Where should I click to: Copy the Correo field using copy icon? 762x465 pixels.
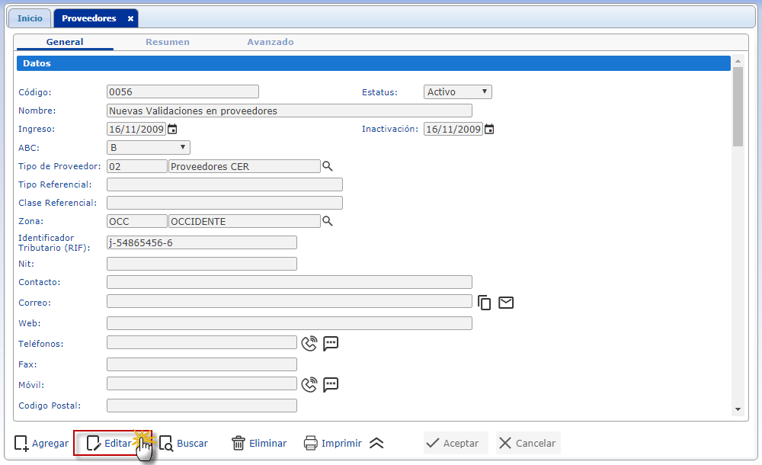tap(485, 303)
